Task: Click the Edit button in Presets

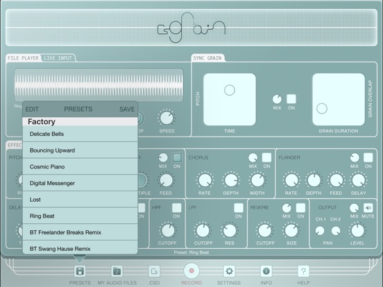Action: point(32,110)
